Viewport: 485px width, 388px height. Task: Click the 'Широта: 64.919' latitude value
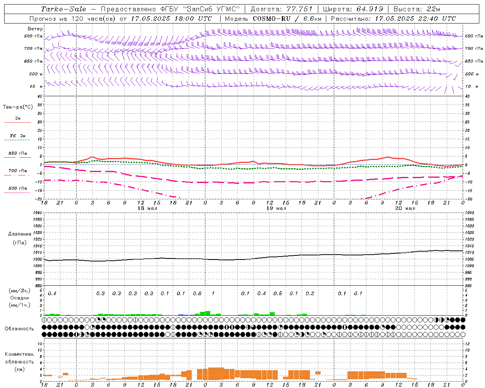[x=353, y=9]
